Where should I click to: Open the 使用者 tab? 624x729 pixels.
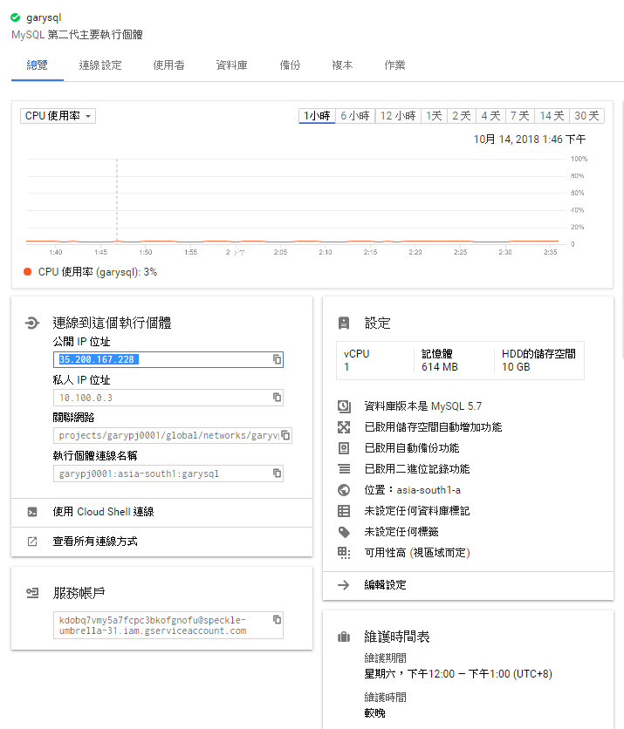169,65
